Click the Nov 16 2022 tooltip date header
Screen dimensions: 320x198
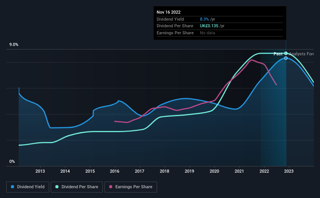tap(169, 12)
